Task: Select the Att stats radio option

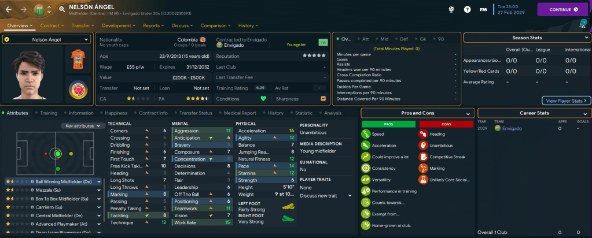Action: [x=364, y=39]
